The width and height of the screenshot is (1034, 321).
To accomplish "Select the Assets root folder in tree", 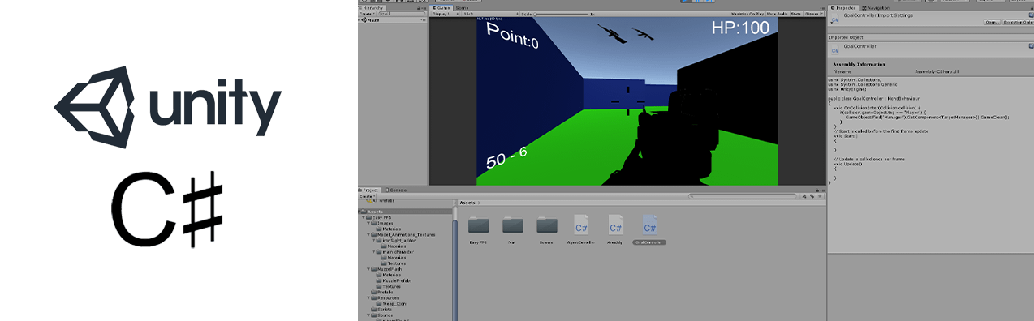I will pyautogui.click(x=375, y=212).
